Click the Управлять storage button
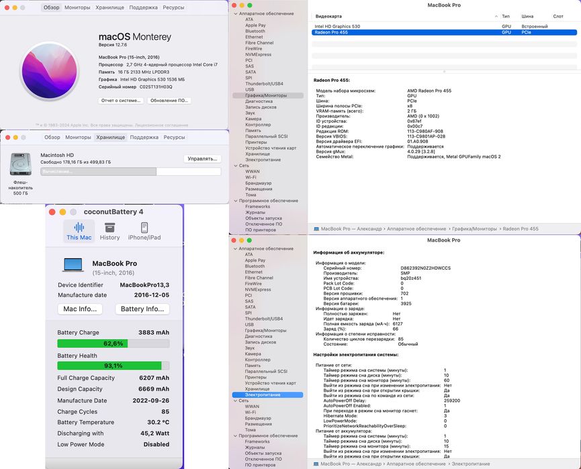This screenshot has height=469, width=581. tap(202, 159)
